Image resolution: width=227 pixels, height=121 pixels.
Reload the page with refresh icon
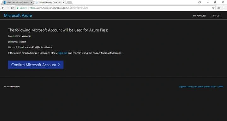click(12, 8)
